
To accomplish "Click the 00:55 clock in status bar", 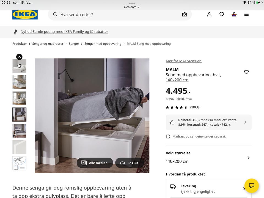I will (6, 2).
